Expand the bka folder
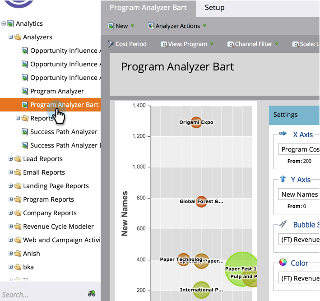The image size is (320, 301). 11,267
